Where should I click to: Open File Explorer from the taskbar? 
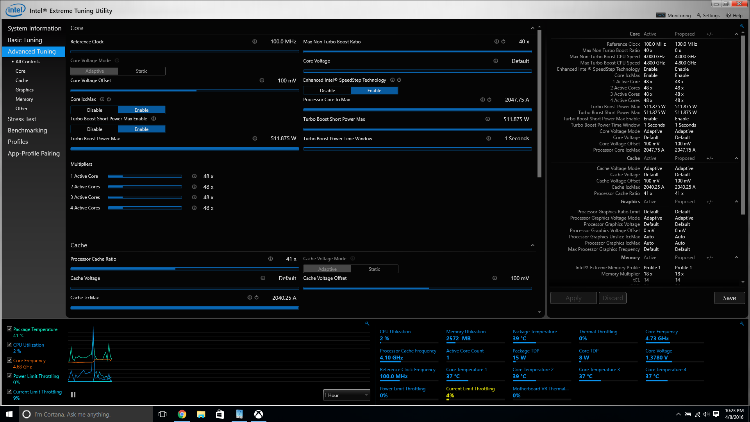201,414
